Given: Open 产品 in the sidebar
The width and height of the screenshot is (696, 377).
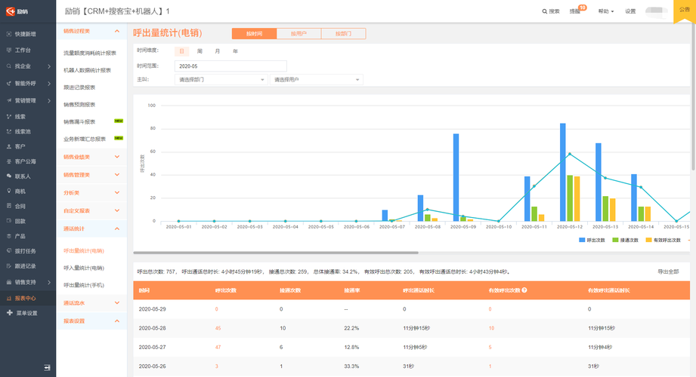Looking at the screenshot, I should [20, 236].
